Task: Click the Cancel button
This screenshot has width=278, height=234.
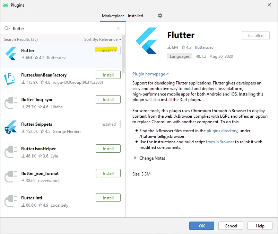Action: click(231, 226)
